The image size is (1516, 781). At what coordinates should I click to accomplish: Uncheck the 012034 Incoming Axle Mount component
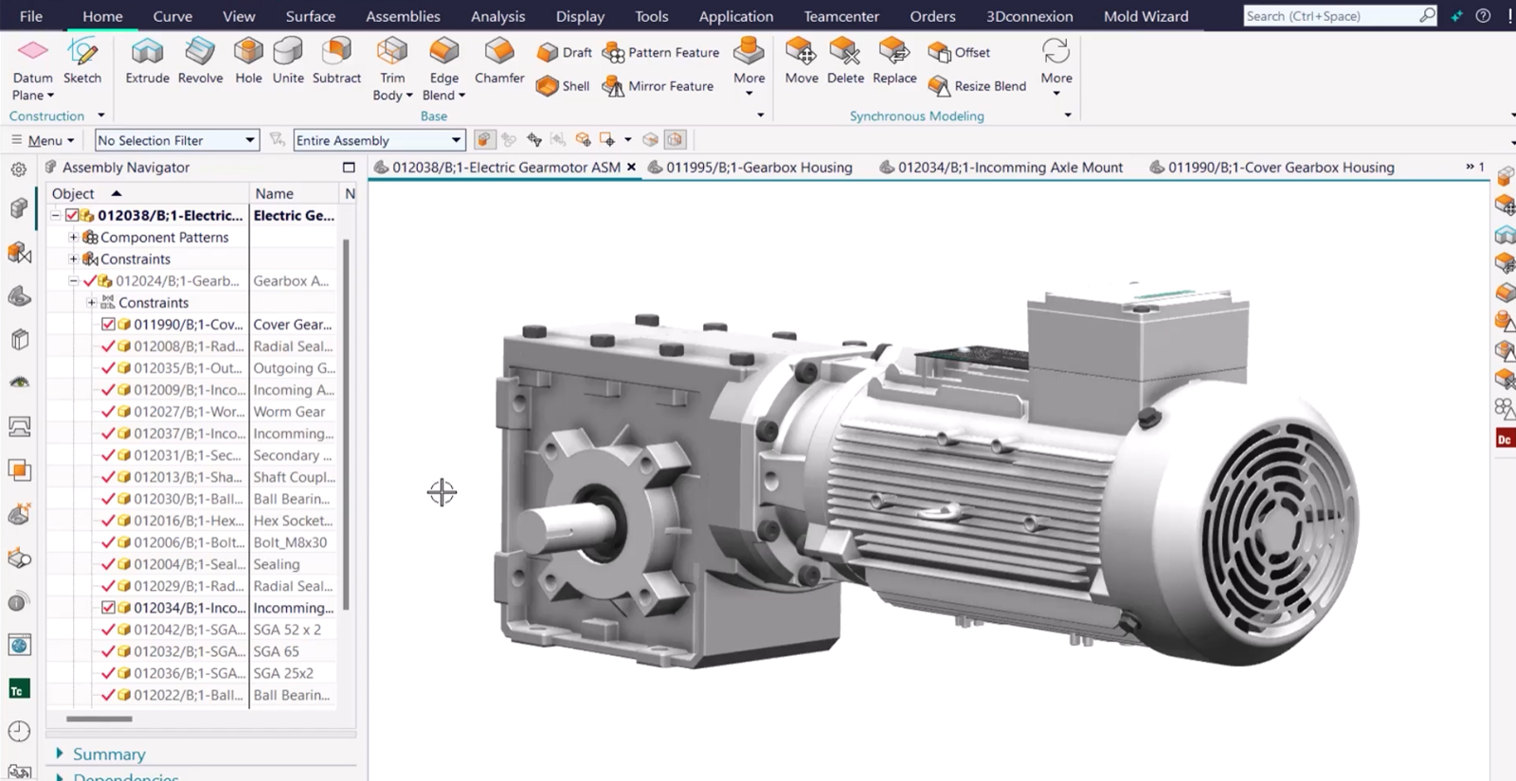coord(108,608)
